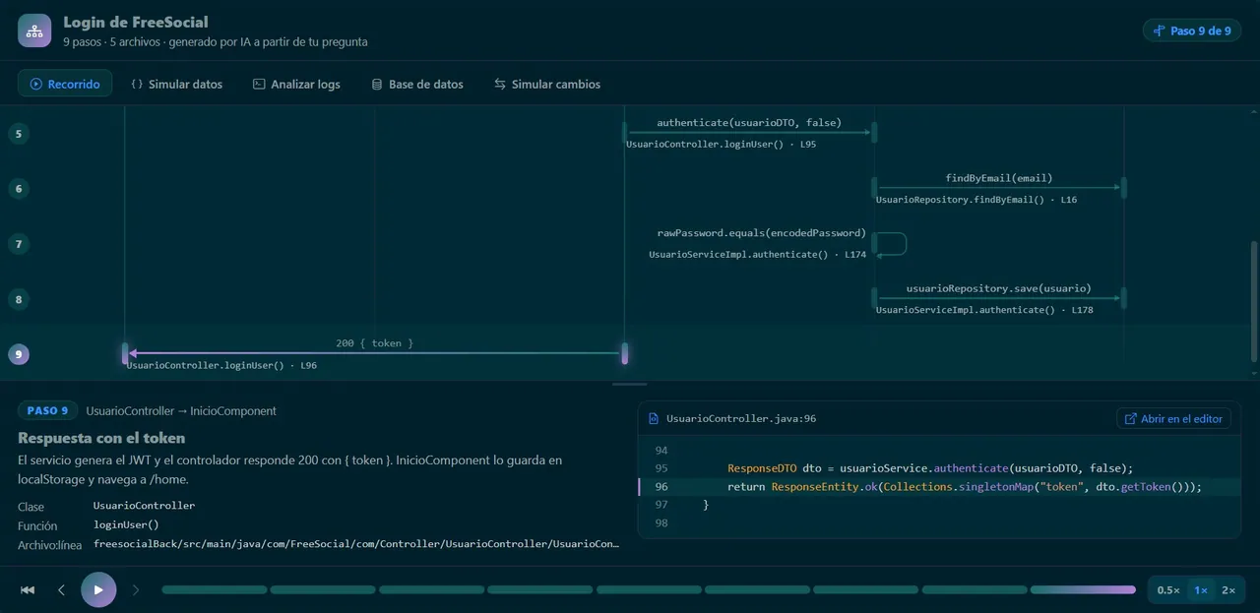
Task: Click the usuarioRepository.save(usuario) message label
Action: pos(999,288)
